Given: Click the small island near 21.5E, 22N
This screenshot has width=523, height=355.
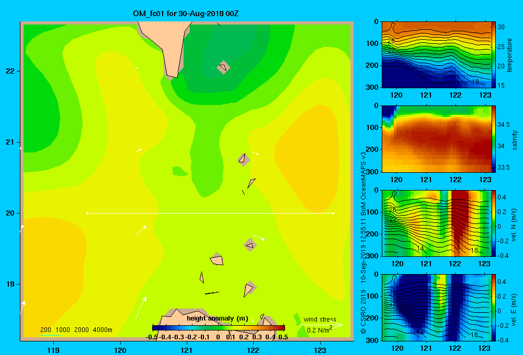Looking at the screenshot, I should pos(223,67).
